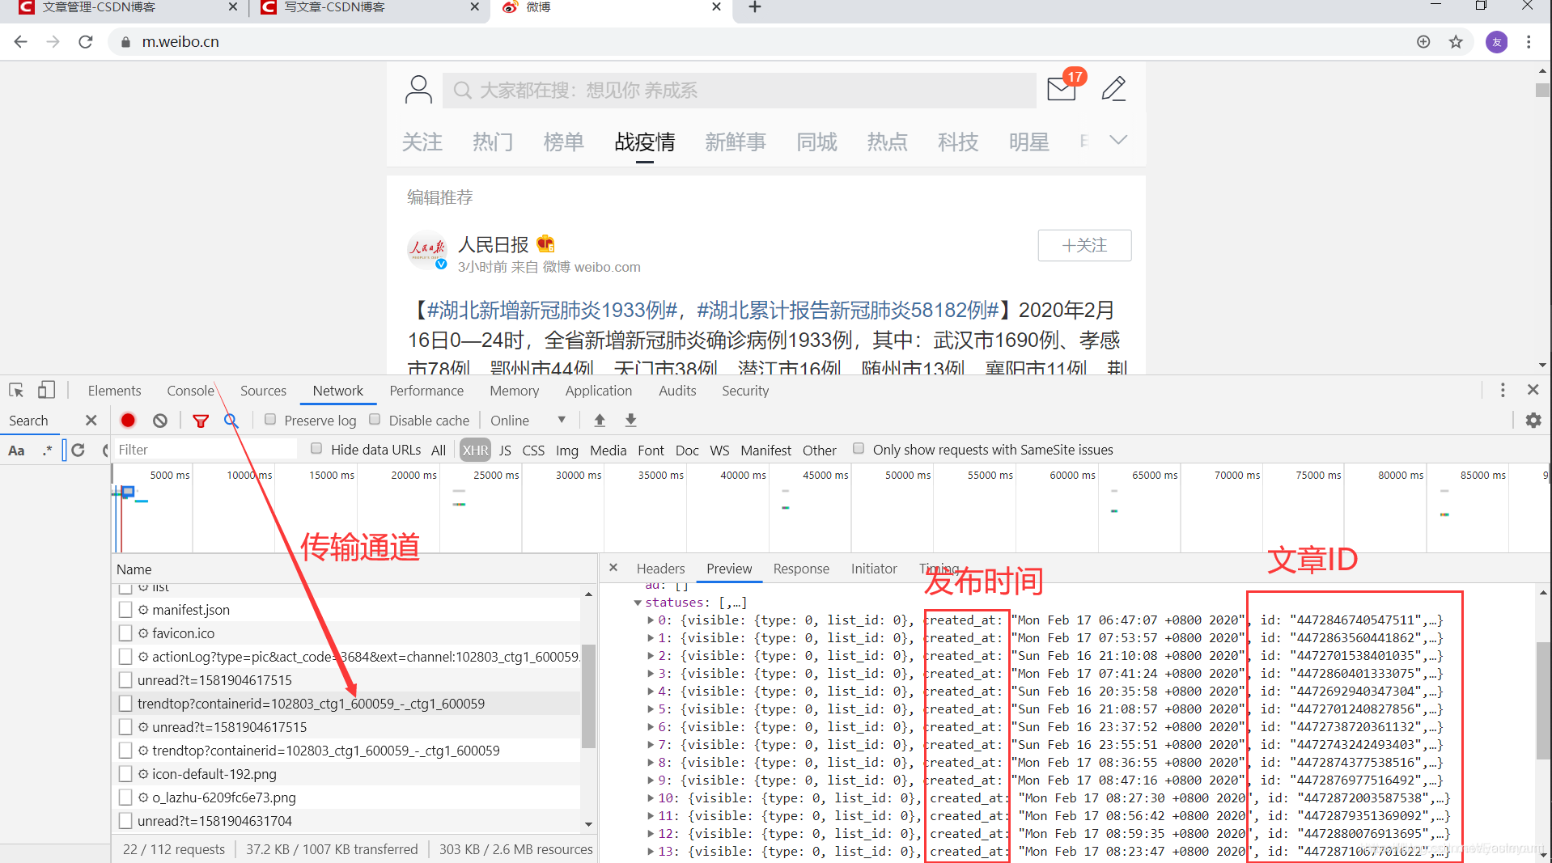Toggle regular expression in search
The width and height of the screenshot is (1552, 863).
pos(48,451)
